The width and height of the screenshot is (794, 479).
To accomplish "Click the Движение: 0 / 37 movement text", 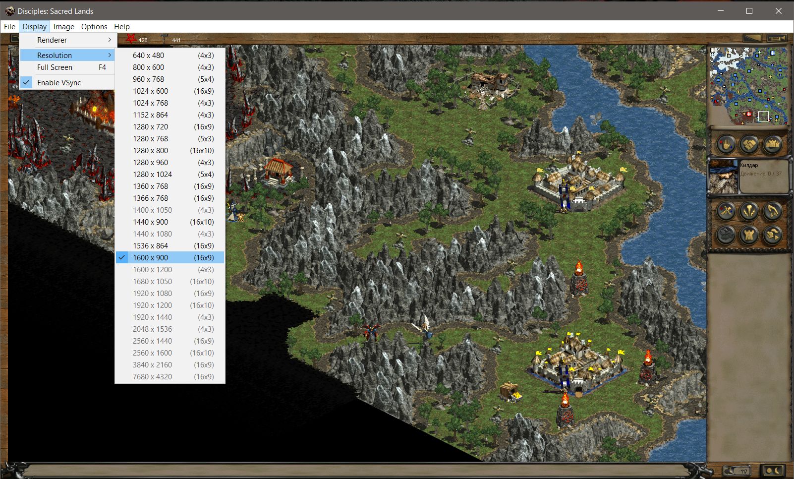I will click(x=761, y=174).
